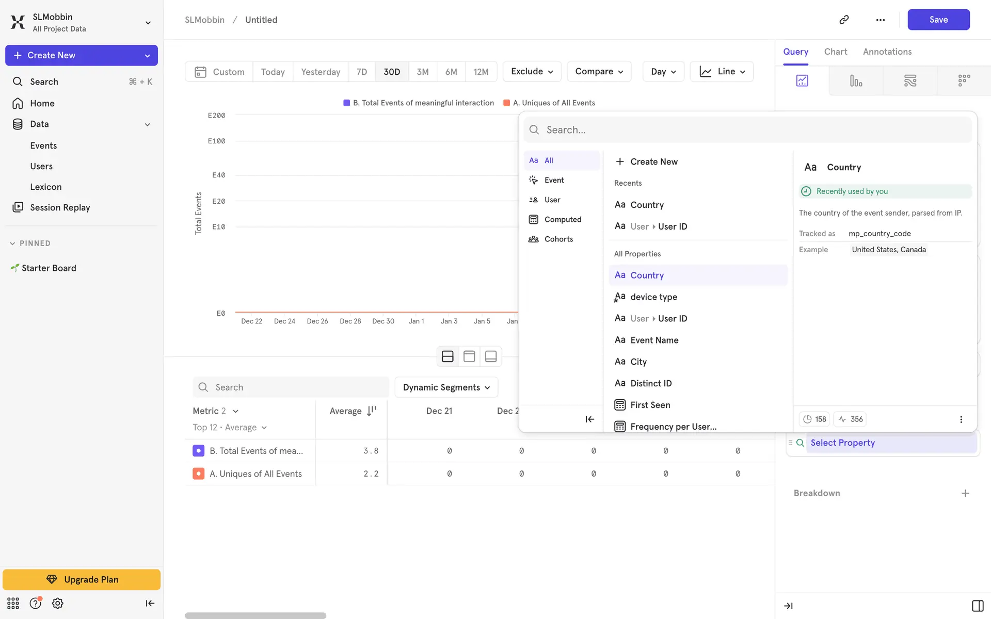Viewport: 991px width, 619px height.
Task: Click the orange legend swatch for Uniques
Action: click(506, 103)
